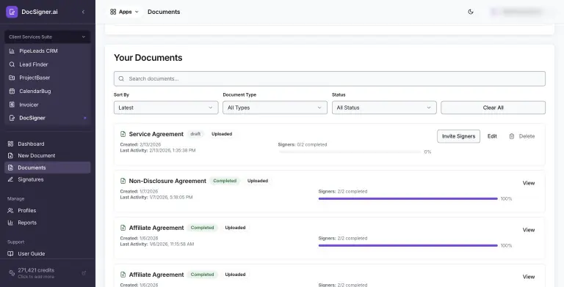Image resolution: width=564 pixels, height=287 pixels.
Task: Click the search magnifier icon in documents search
Action: 122,78
